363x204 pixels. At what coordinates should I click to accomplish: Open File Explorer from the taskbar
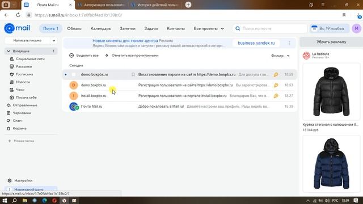tap(24, 200)
